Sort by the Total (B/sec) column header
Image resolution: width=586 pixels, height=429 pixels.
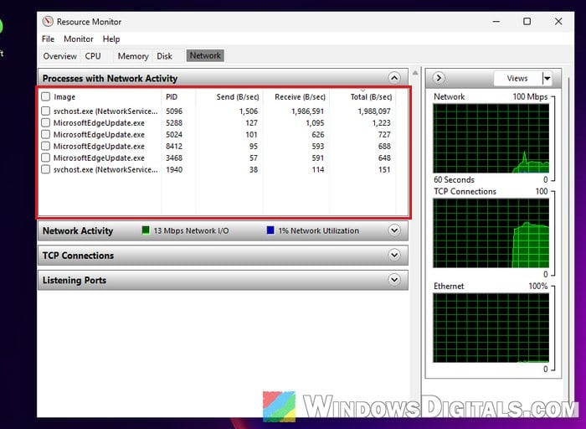click(x=371, y=97)
